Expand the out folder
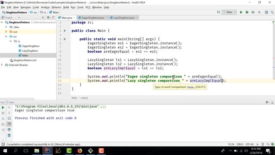 [6, 32]
